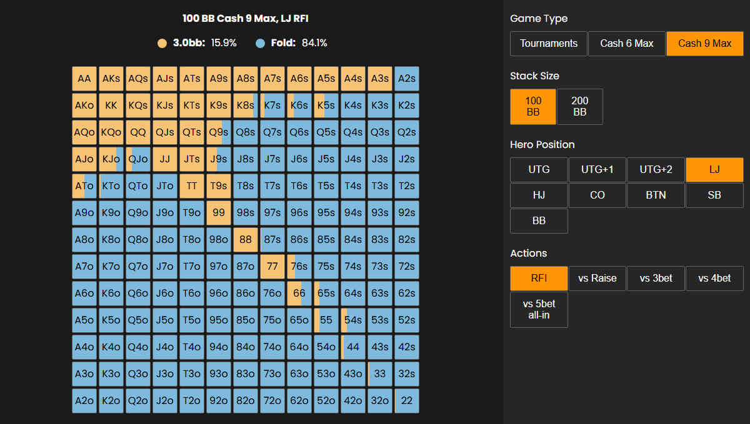Select the Tournaments game type
The image size is (750, 424).
coord(548,44)
